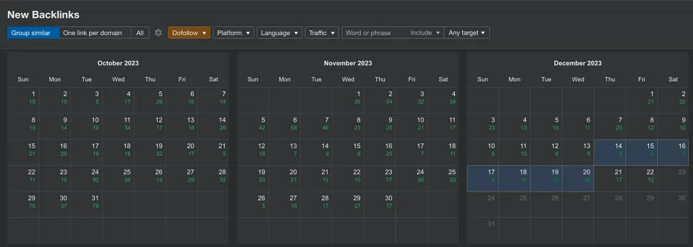Open the Language filter dropdown
The image size is (693, 247).
click(x=280, y=32)
